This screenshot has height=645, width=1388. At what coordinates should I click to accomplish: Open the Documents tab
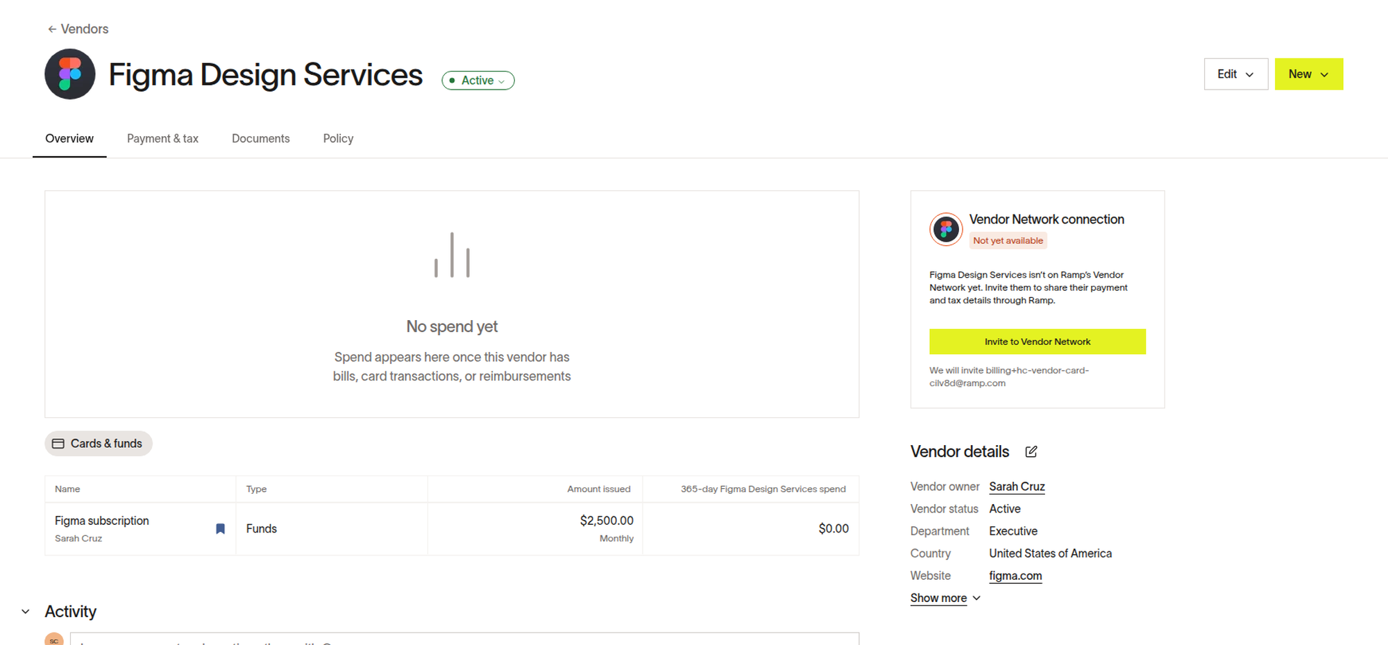(261, 139)
